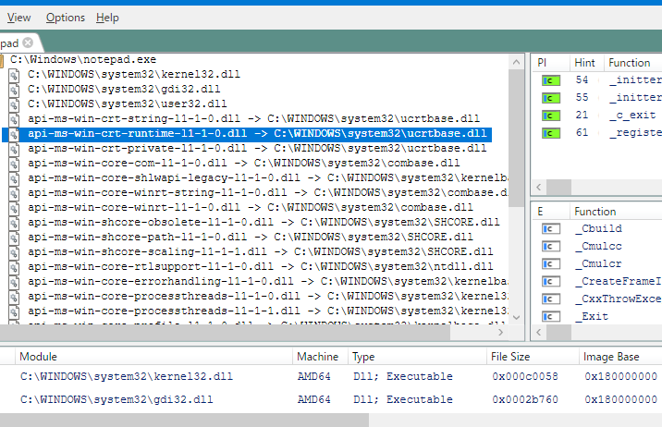662x427 pixels.
Task: Click file icon next to user32.dll tree entry
Action: (15, 104)
